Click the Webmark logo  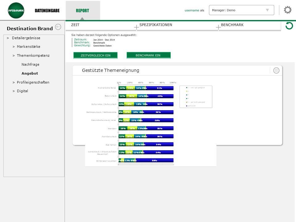[x=16, y=10]
